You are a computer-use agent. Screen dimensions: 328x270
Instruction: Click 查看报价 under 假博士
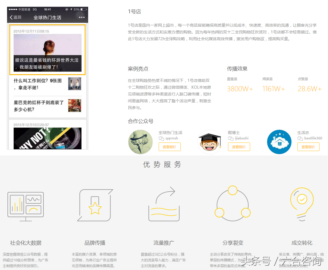[x=239, y=147]
